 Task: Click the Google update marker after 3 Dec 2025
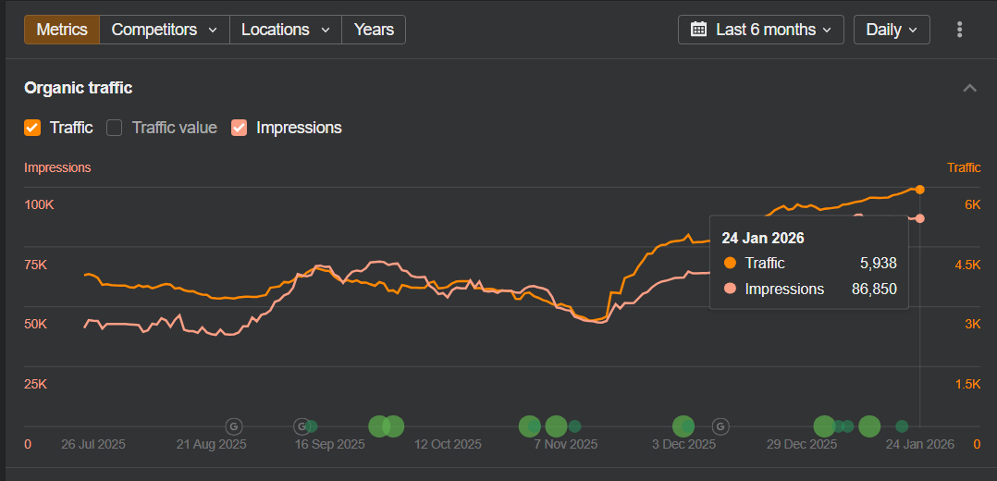click(x=720, y=426)
